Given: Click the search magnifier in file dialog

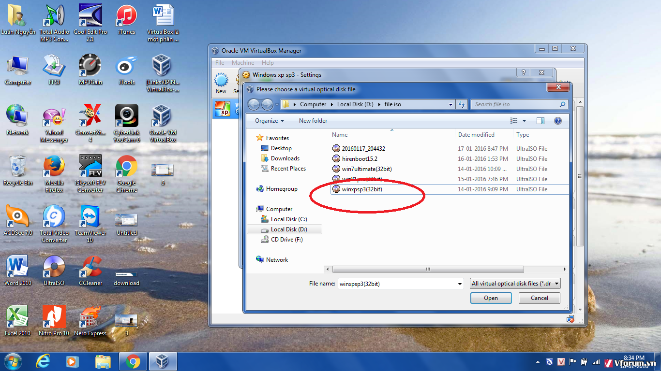Looking at the screenshot, I should pos(562,104).
